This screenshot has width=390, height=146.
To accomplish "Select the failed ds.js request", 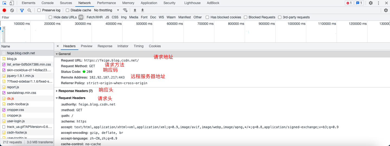I will click(x=27, y=99).
